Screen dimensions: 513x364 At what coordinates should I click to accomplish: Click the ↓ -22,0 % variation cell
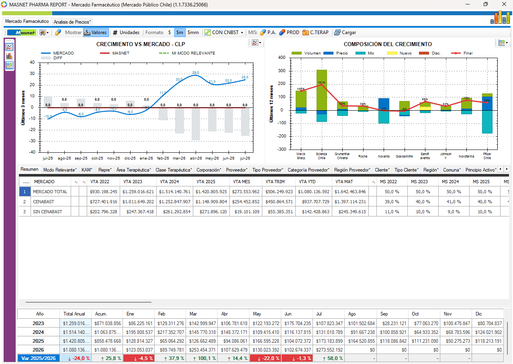point(266,358)
